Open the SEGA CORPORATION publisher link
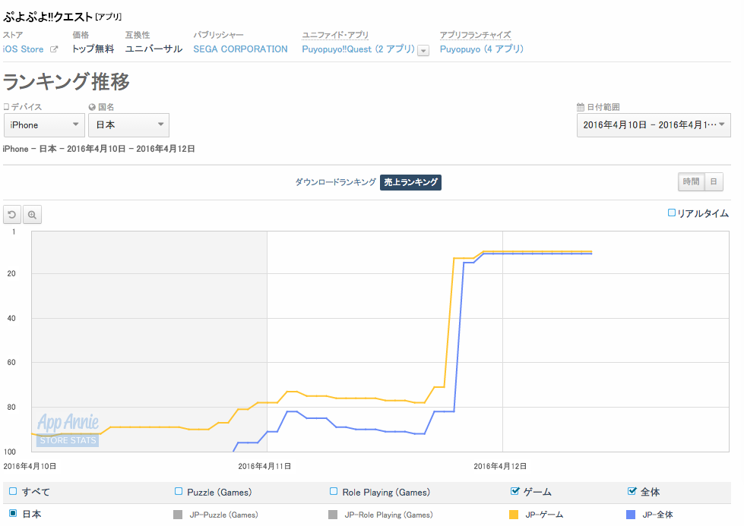Screen dimensions: 744x526 (x=241, y=49)
